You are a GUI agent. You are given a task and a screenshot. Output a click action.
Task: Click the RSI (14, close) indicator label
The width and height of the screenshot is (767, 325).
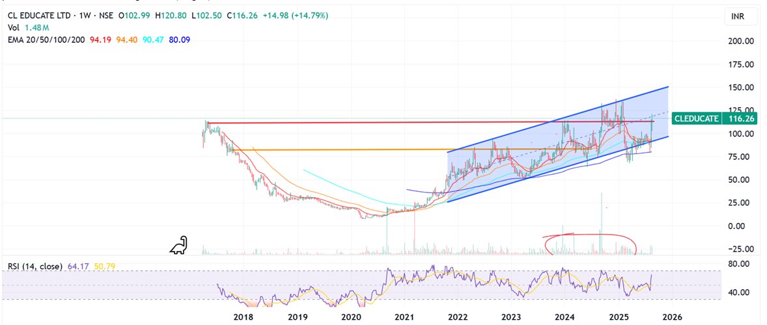click(x=35, y=266)
